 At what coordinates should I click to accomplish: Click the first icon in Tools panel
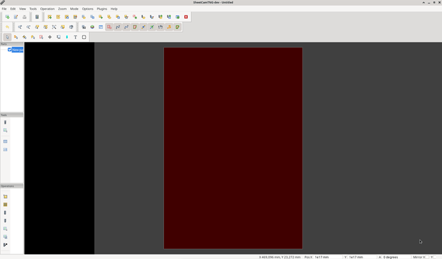point(6,122)
